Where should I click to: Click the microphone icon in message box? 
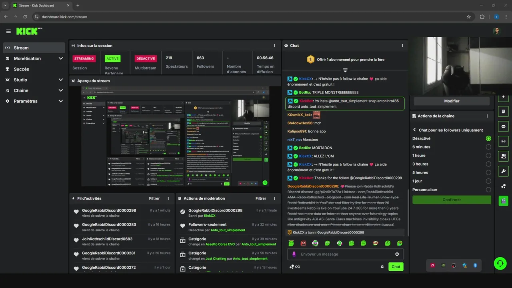pyautogui.click(x=294, y=254)
